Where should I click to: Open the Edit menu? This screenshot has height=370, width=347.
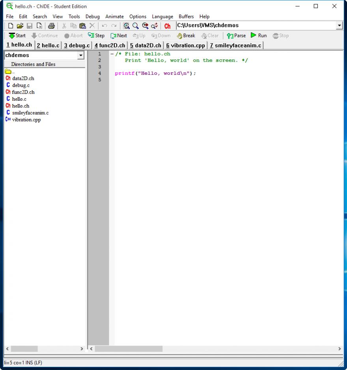[23, 17]
